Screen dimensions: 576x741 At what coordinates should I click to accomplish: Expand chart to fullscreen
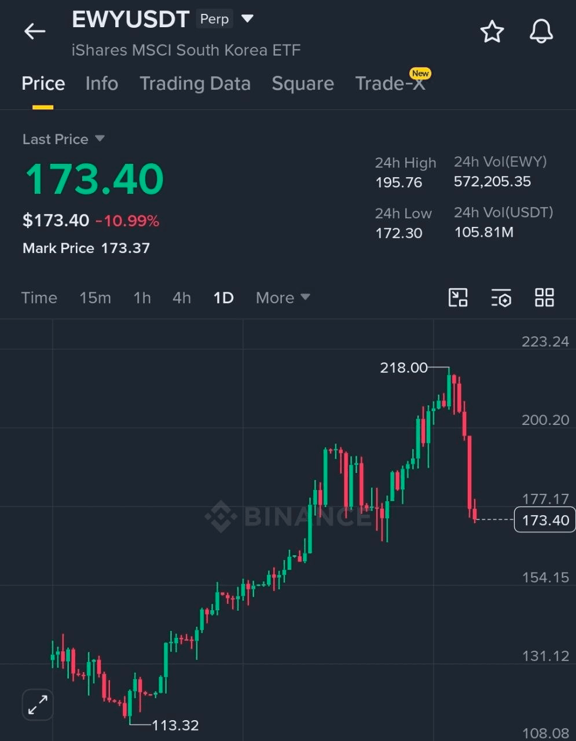point(38,705)
